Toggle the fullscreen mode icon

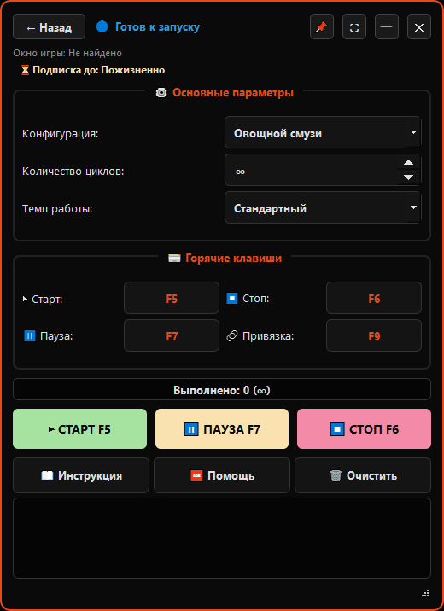354,27
